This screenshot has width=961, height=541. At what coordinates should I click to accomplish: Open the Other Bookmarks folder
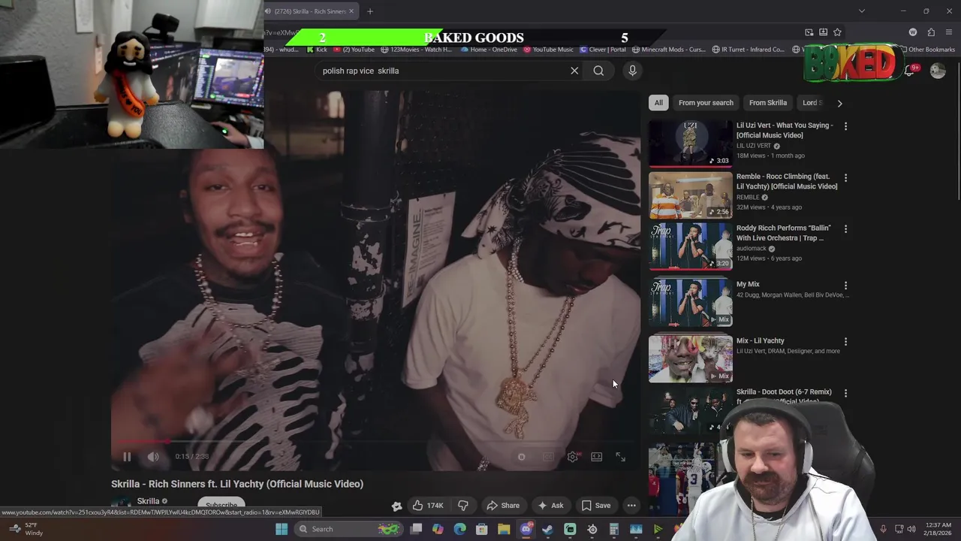(x=927, y=50)
